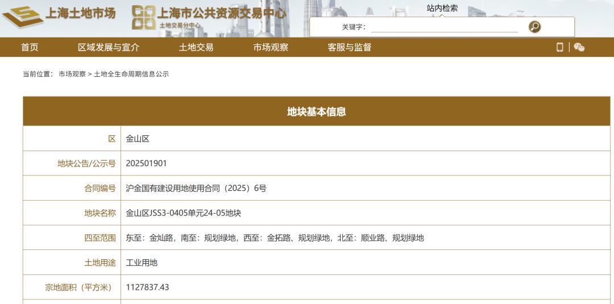Open 土地交易 menu
The image size is (614, 304).
point(196,47)
